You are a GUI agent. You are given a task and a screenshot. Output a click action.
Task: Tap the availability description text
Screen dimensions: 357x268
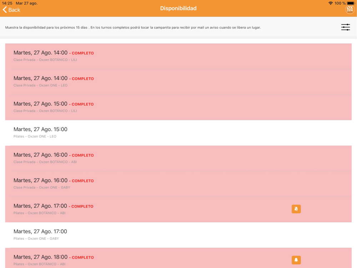pos(133,28)
